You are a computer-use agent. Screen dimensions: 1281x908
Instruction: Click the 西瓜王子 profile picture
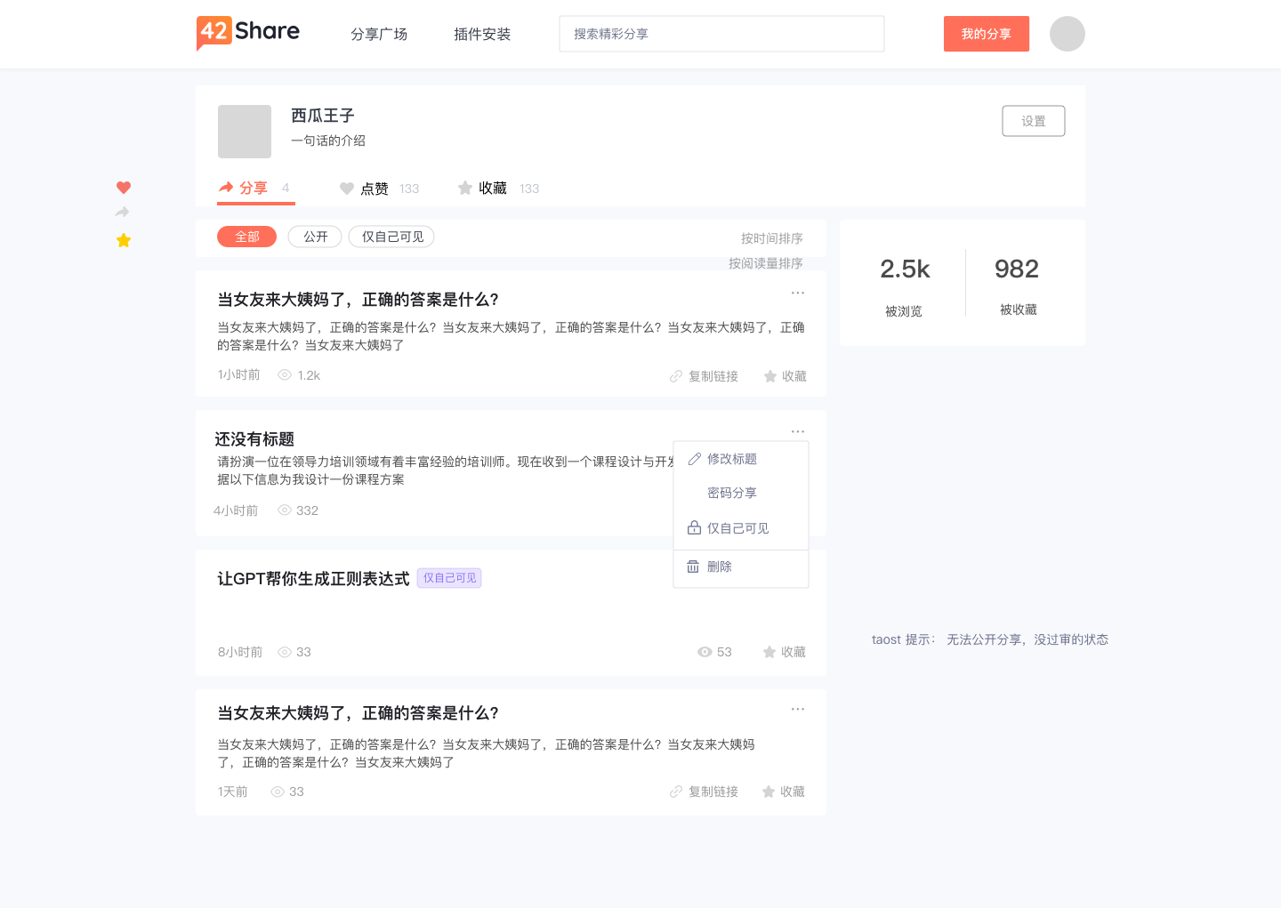pos(245,132)
